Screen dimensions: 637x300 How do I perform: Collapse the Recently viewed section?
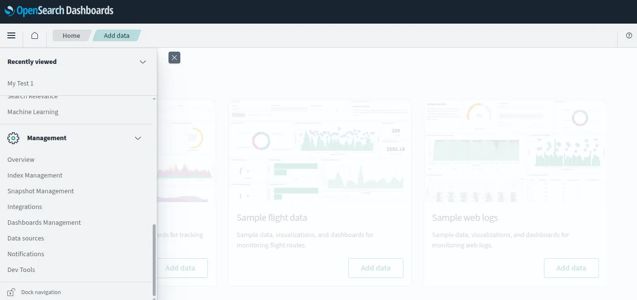tap(143, 62)
